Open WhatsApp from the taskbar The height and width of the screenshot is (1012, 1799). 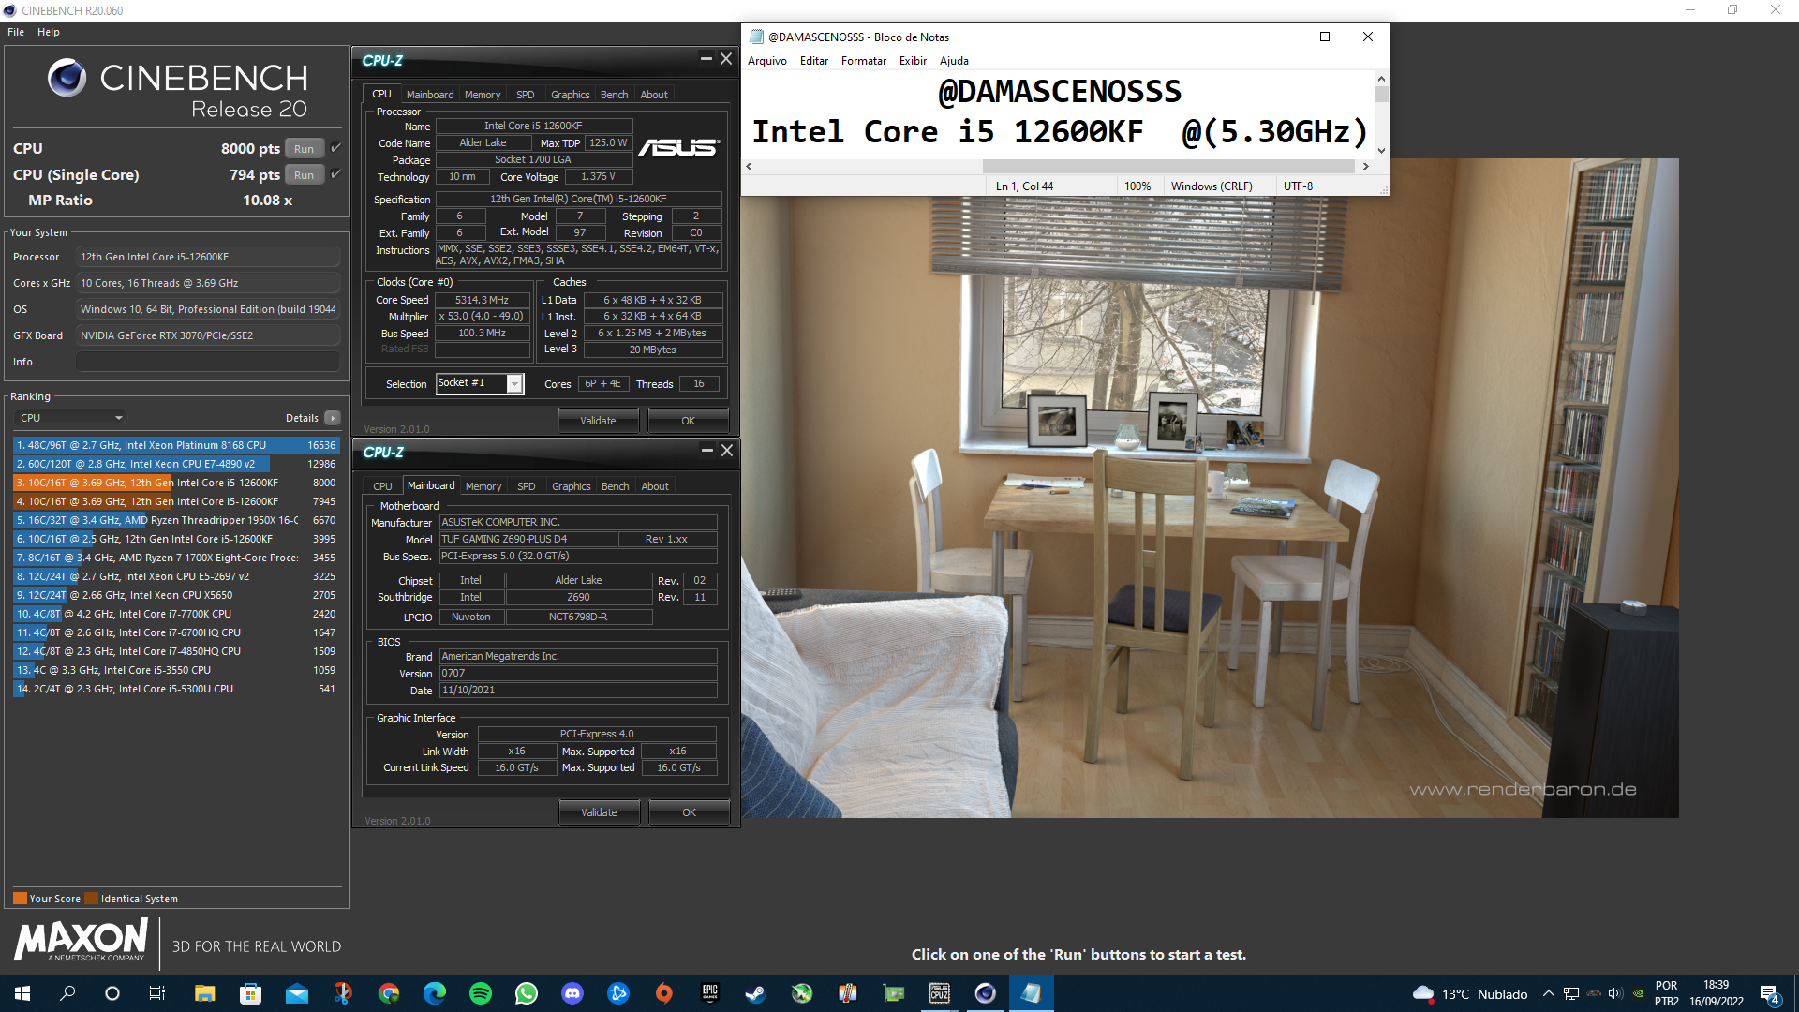coord(527,993)
